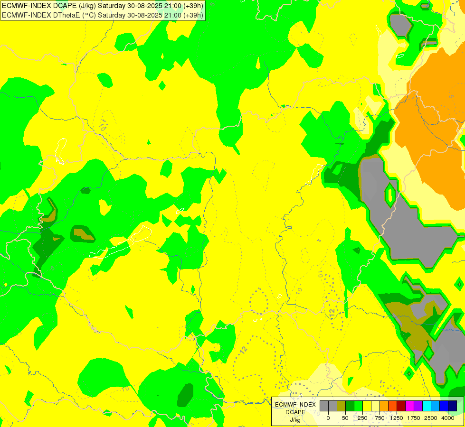Click legend label "4000"
The image size is (465, 427).
point(448,418)
